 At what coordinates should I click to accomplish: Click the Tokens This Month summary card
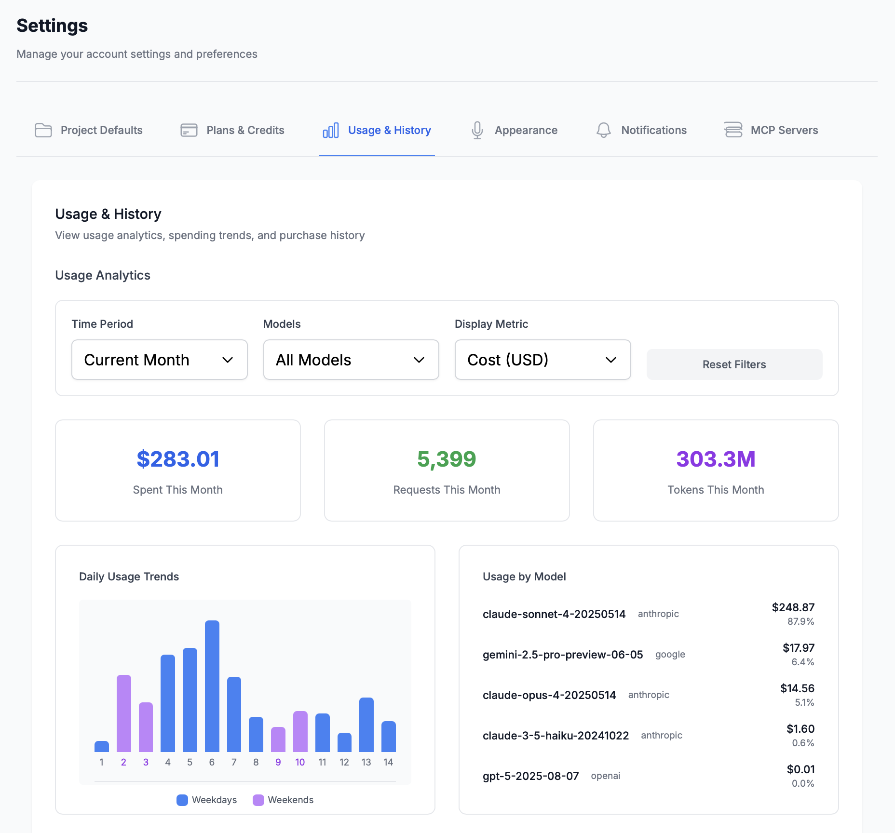716,470
